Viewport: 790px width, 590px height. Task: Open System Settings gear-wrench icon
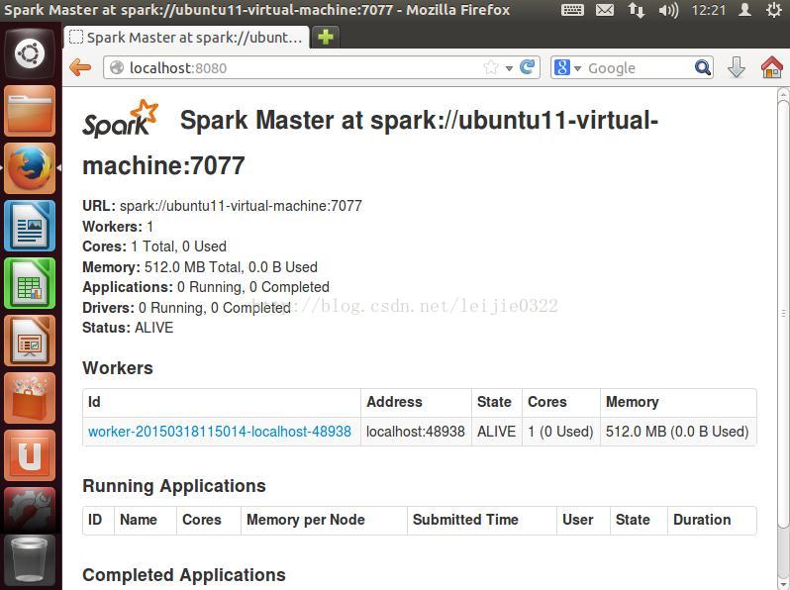[30, 511]
